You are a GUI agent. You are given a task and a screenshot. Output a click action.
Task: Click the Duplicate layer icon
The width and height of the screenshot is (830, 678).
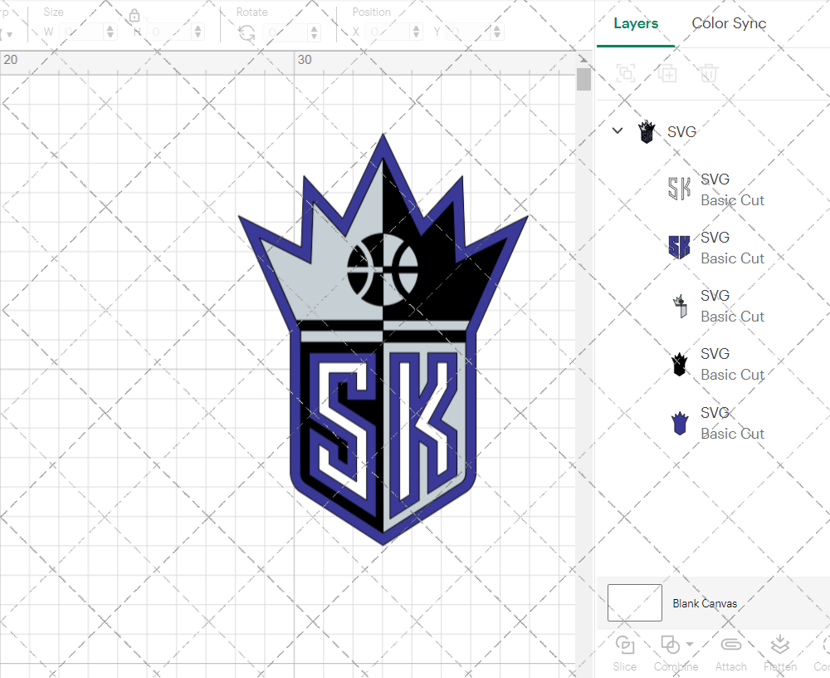pos(667,73)
